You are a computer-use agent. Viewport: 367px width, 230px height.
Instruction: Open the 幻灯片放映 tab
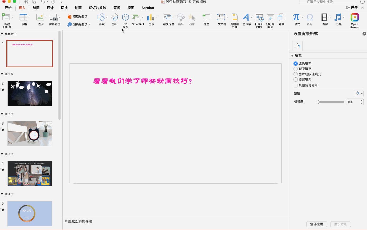[97, 8]
